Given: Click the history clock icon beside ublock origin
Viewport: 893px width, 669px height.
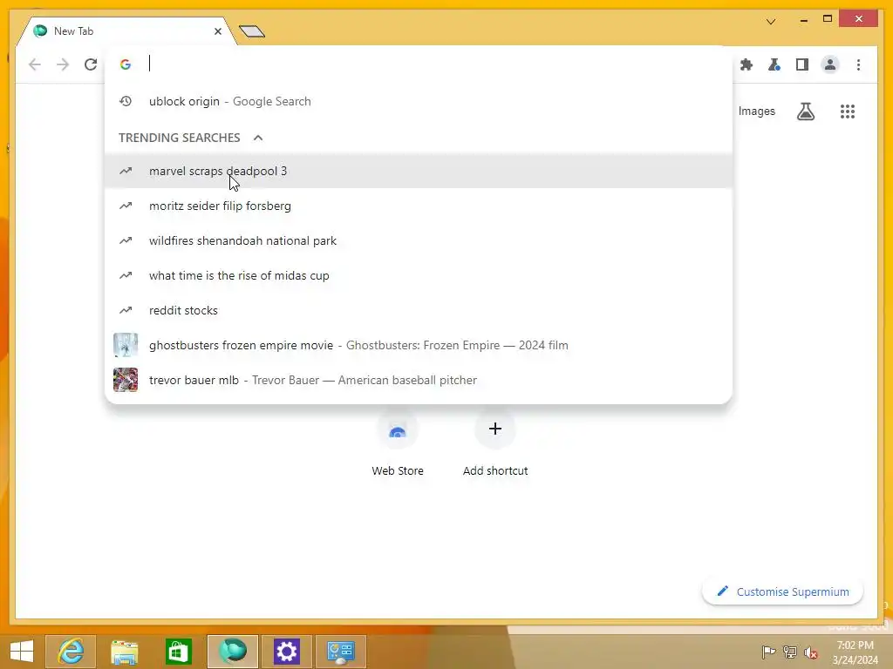Looking at the screenshot, I should pos(126,101).
